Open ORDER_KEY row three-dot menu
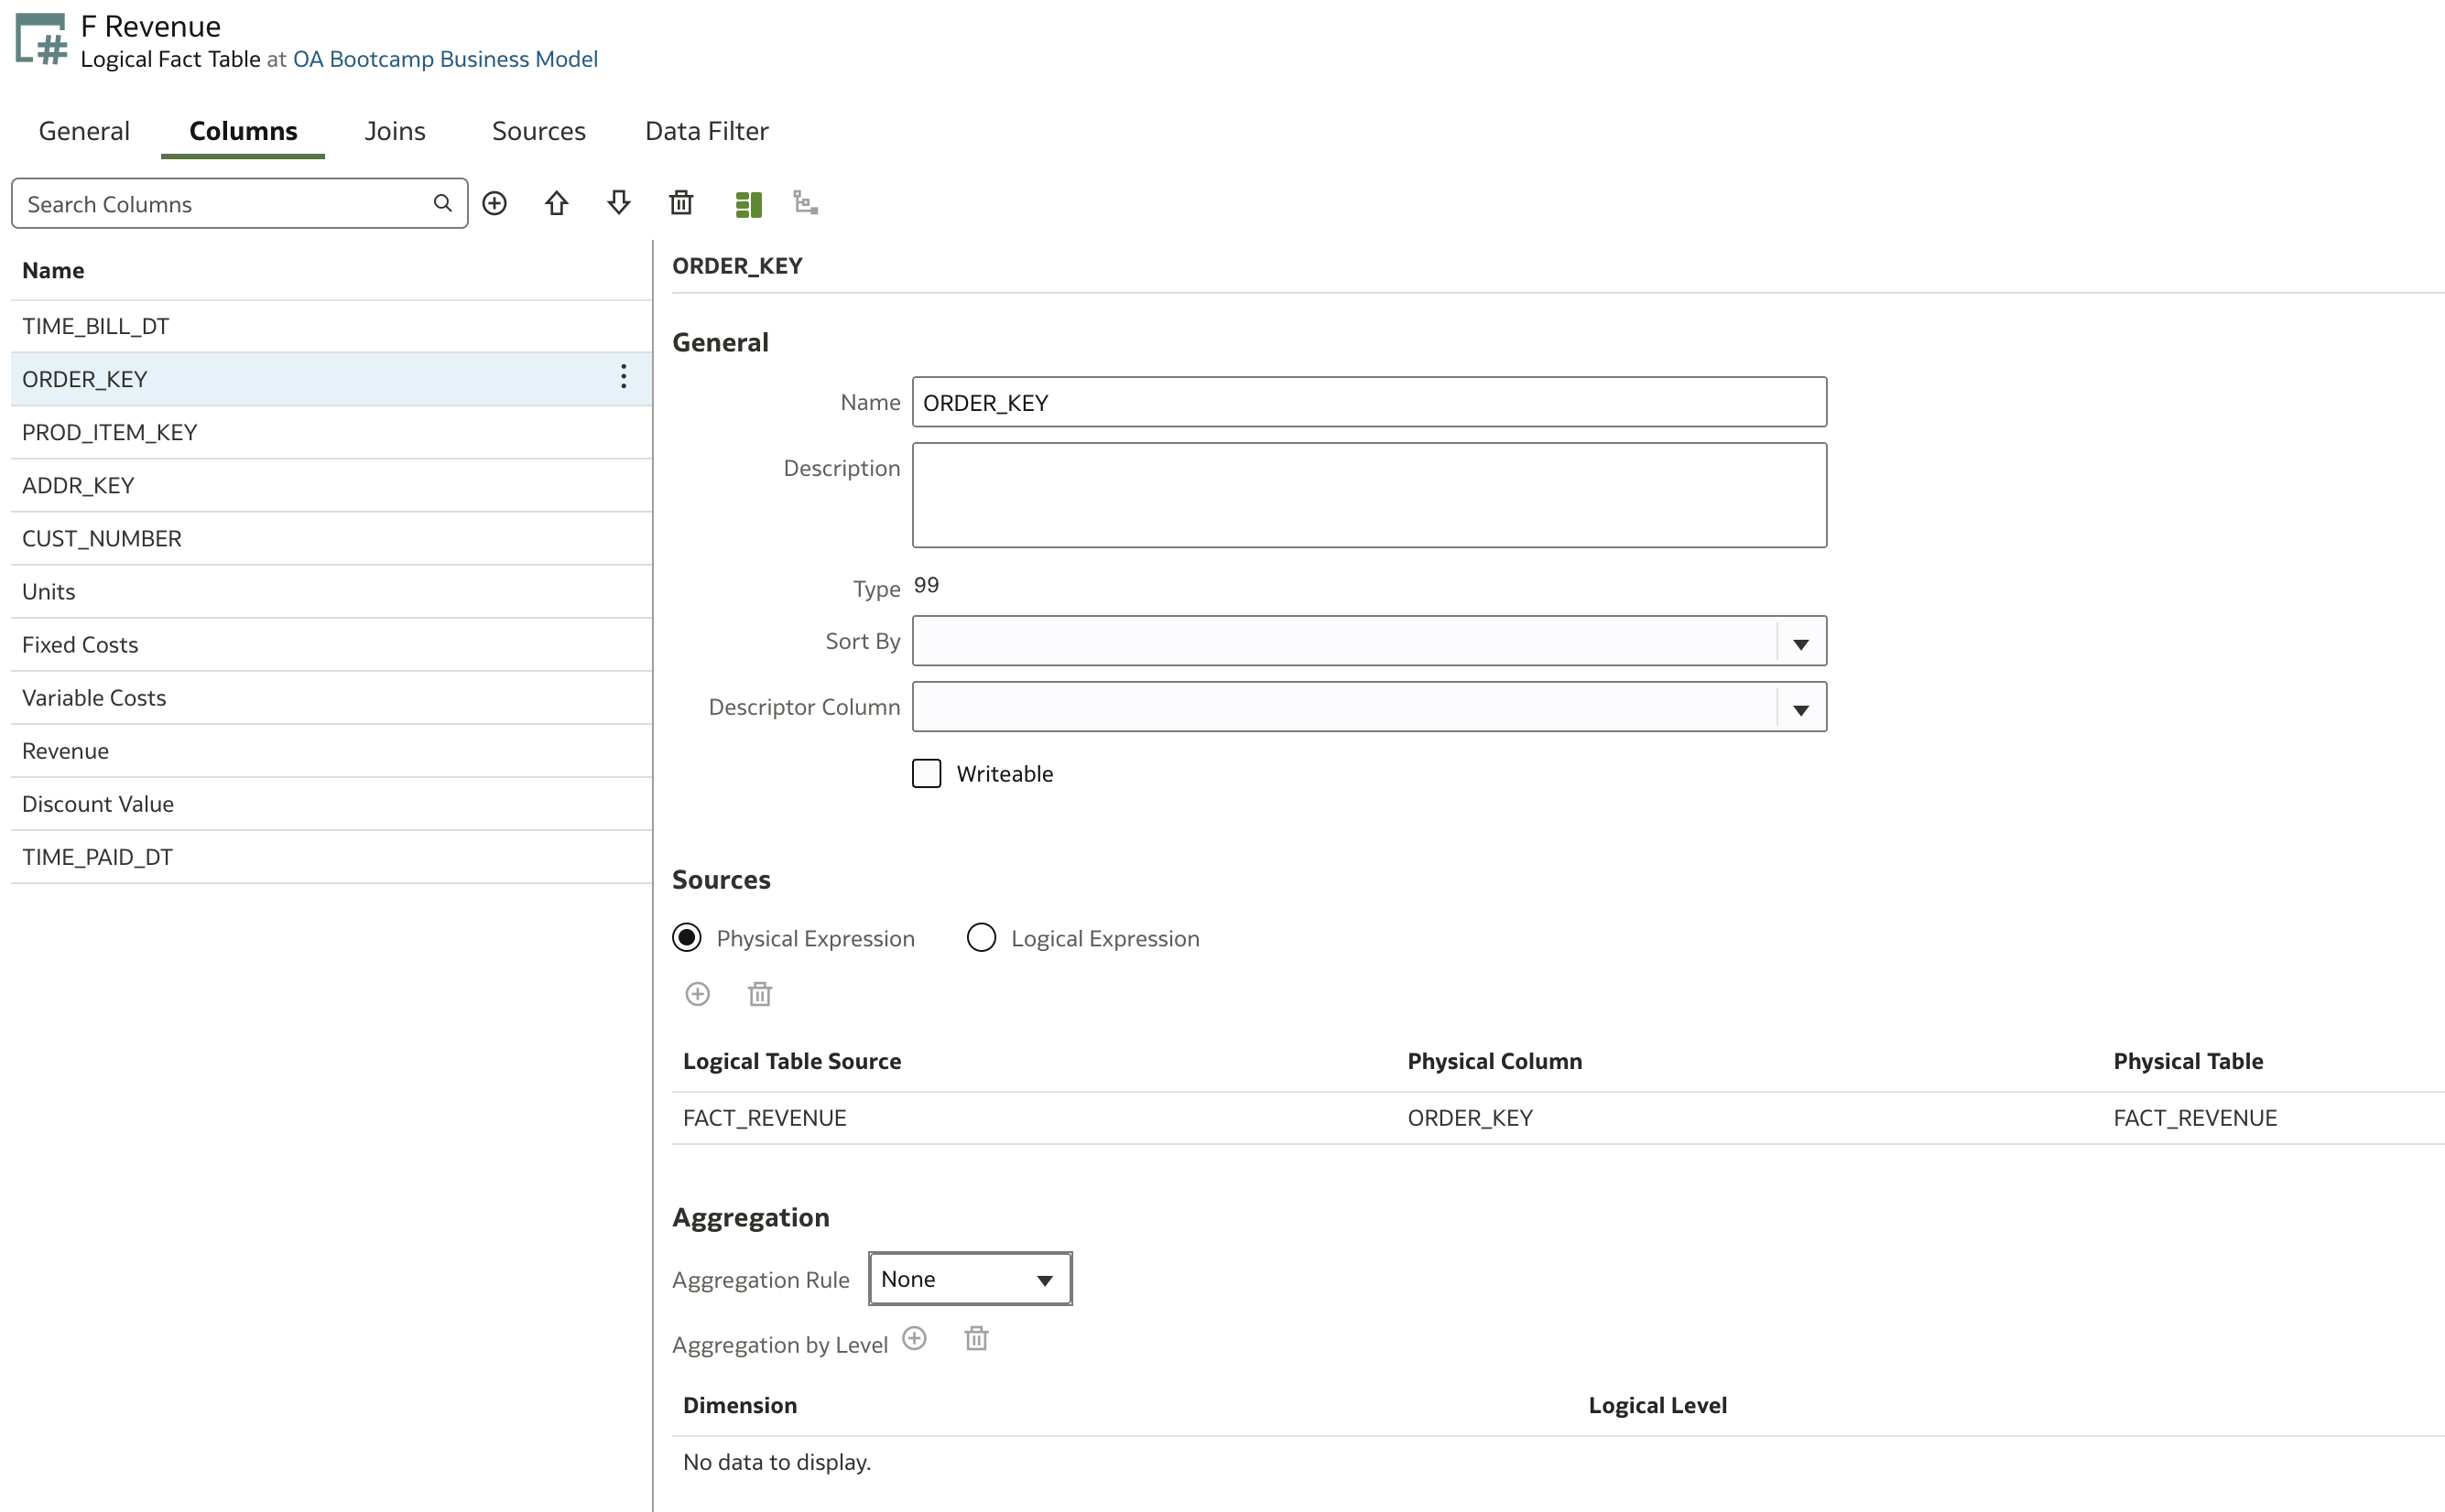 coord(624,377)
